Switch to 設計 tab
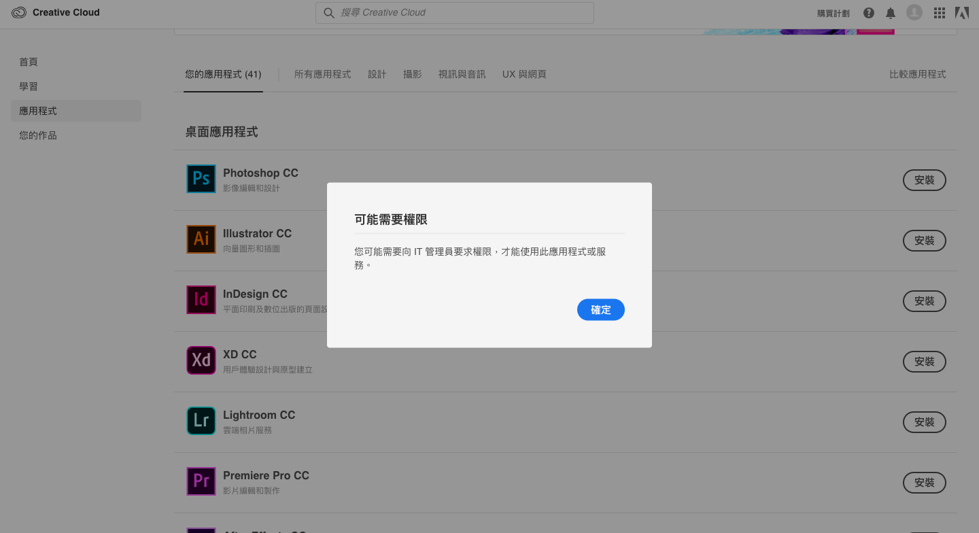 377,74
